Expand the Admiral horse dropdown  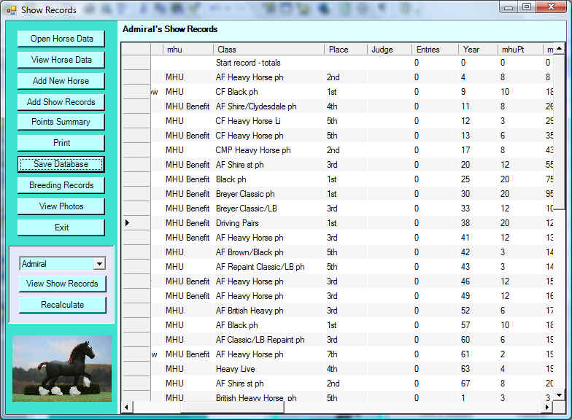(x=99, y=264)
